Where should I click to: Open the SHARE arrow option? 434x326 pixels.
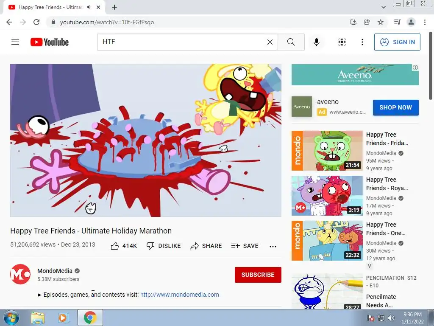pyautogui.click(x=206, y=246)
